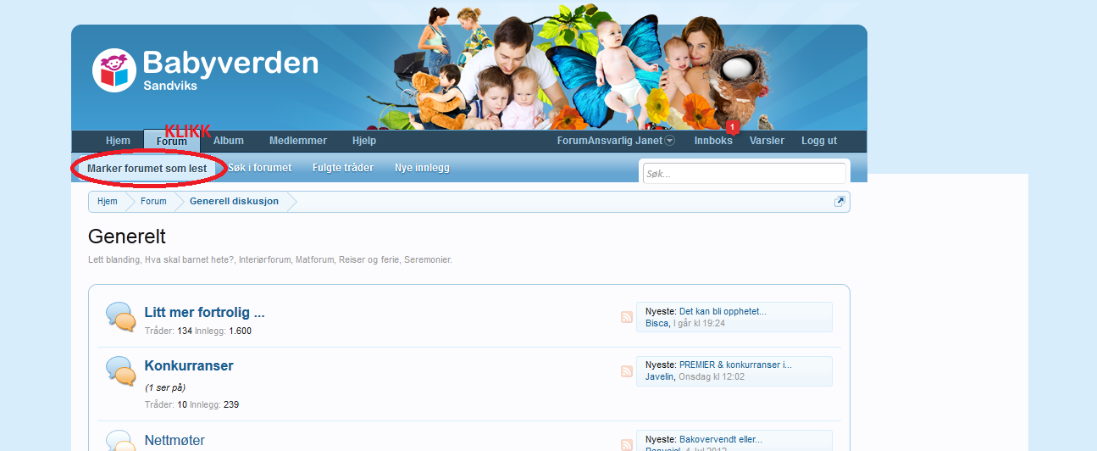Click RSS feed icon for Konkurranser

tap(627, 371)
